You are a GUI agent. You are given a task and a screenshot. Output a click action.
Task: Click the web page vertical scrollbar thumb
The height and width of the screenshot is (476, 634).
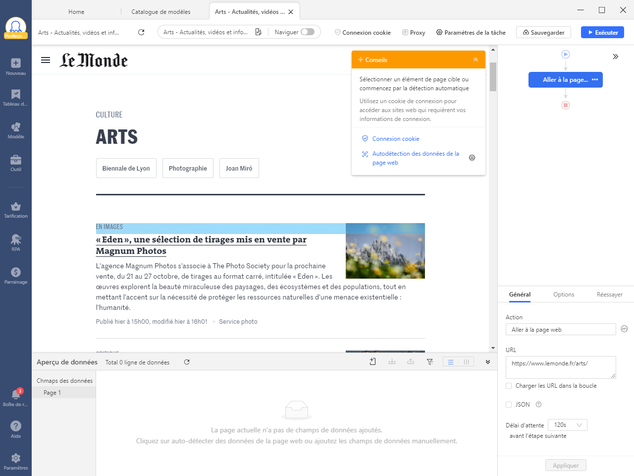coord(493,77)
